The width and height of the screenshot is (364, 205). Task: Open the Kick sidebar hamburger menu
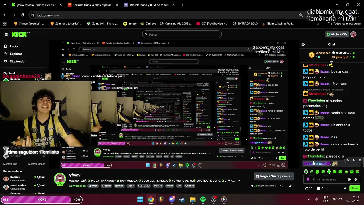click(6, 34)
